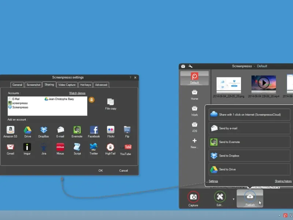Select the Jean-Christophe Baey account
Image resolution: width=293 pixels, height=220 pixels.
click(59, 99)
